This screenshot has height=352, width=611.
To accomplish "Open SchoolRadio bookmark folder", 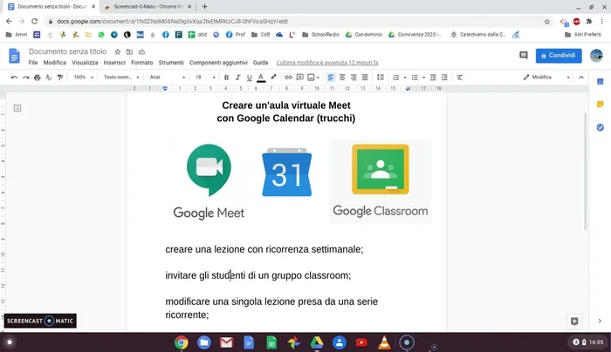I will click(x=320, y=35).
